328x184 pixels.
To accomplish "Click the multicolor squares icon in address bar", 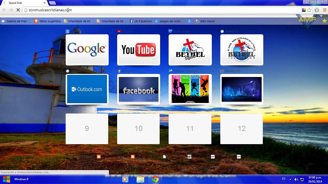I will [304, 10].
